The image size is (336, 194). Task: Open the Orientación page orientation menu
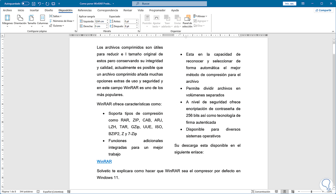point(20,21)
